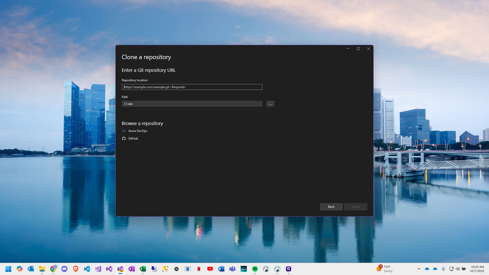The width and height of the screenshot is (489, 275).
Task: Click the Clone button
Action: tap(356, 207)
